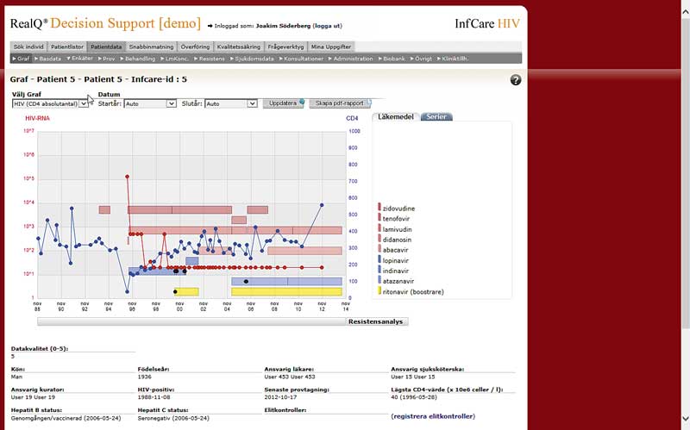Open the Kvalitetssäkring main tab
This screenshot has width=690, height=430.
239,47
